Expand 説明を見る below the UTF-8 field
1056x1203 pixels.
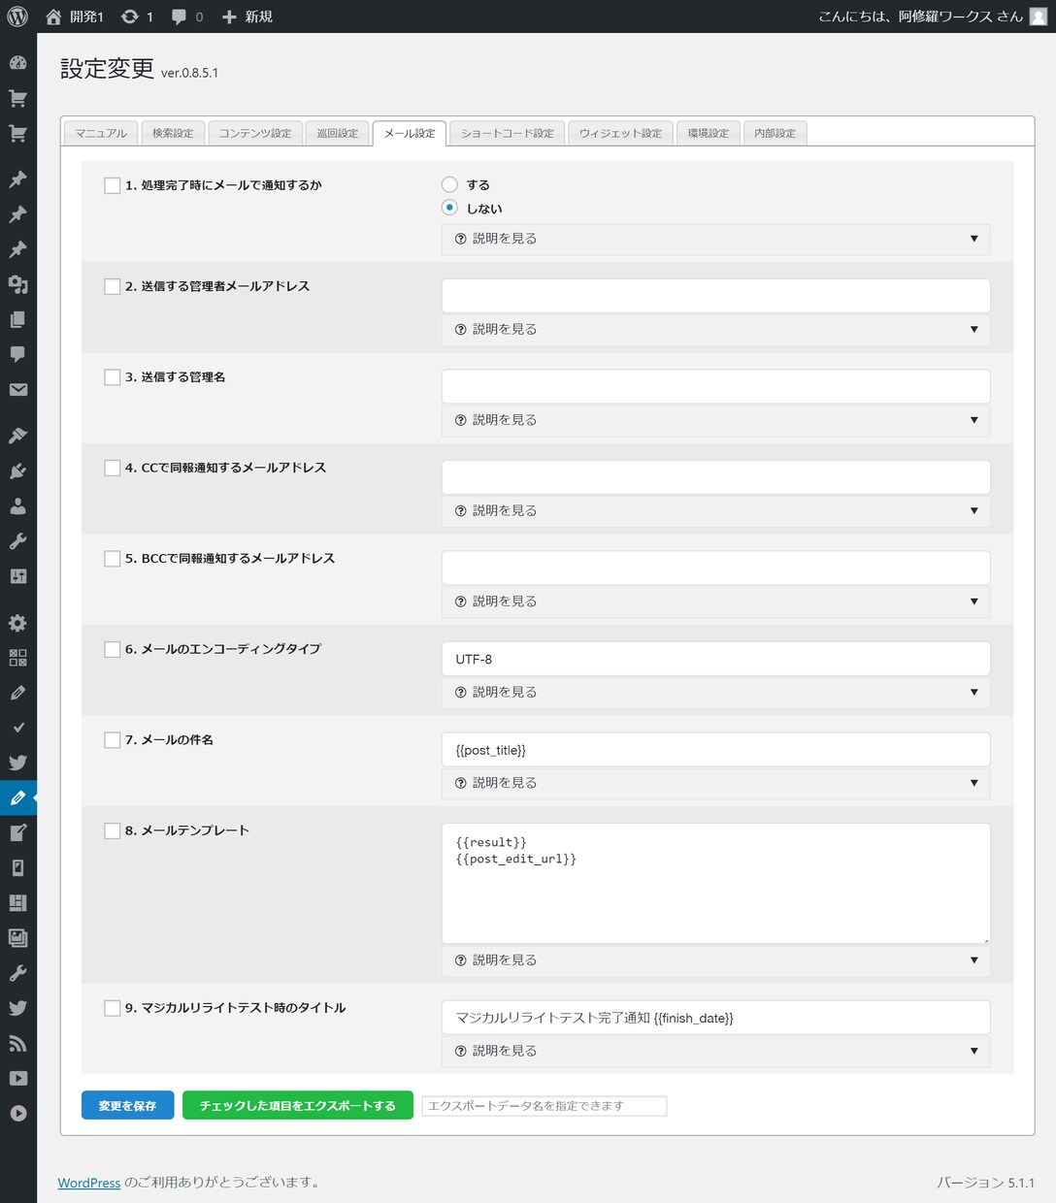click(x=715, y=692)
